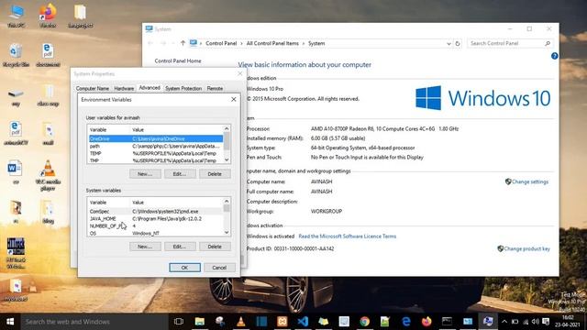Confirm Environment Variables with OK
Viewport: 587px width, 330px height.
tap(184, 268)
